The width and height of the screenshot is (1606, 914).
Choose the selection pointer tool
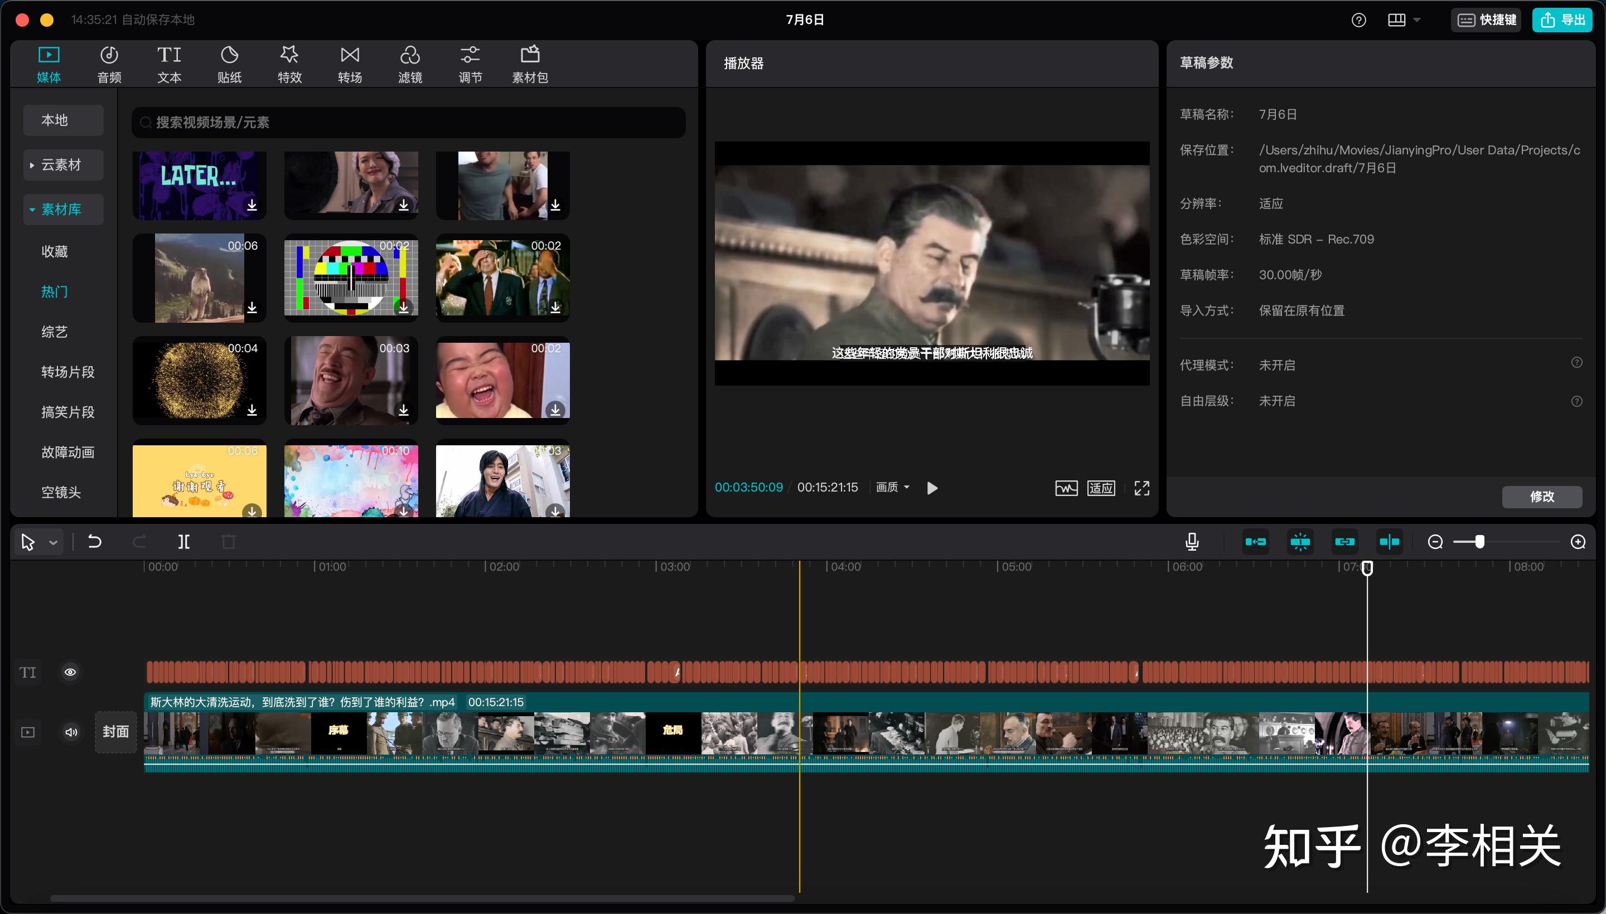point(28,542)
